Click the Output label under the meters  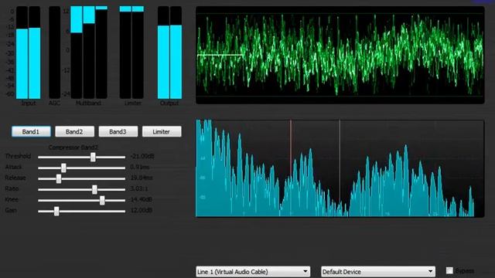click(x=169, y=103)
